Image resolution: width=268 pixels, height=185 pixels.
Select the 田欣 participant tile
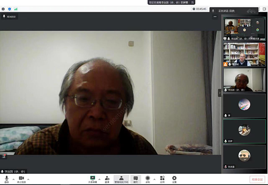click(x=244, y=132)
